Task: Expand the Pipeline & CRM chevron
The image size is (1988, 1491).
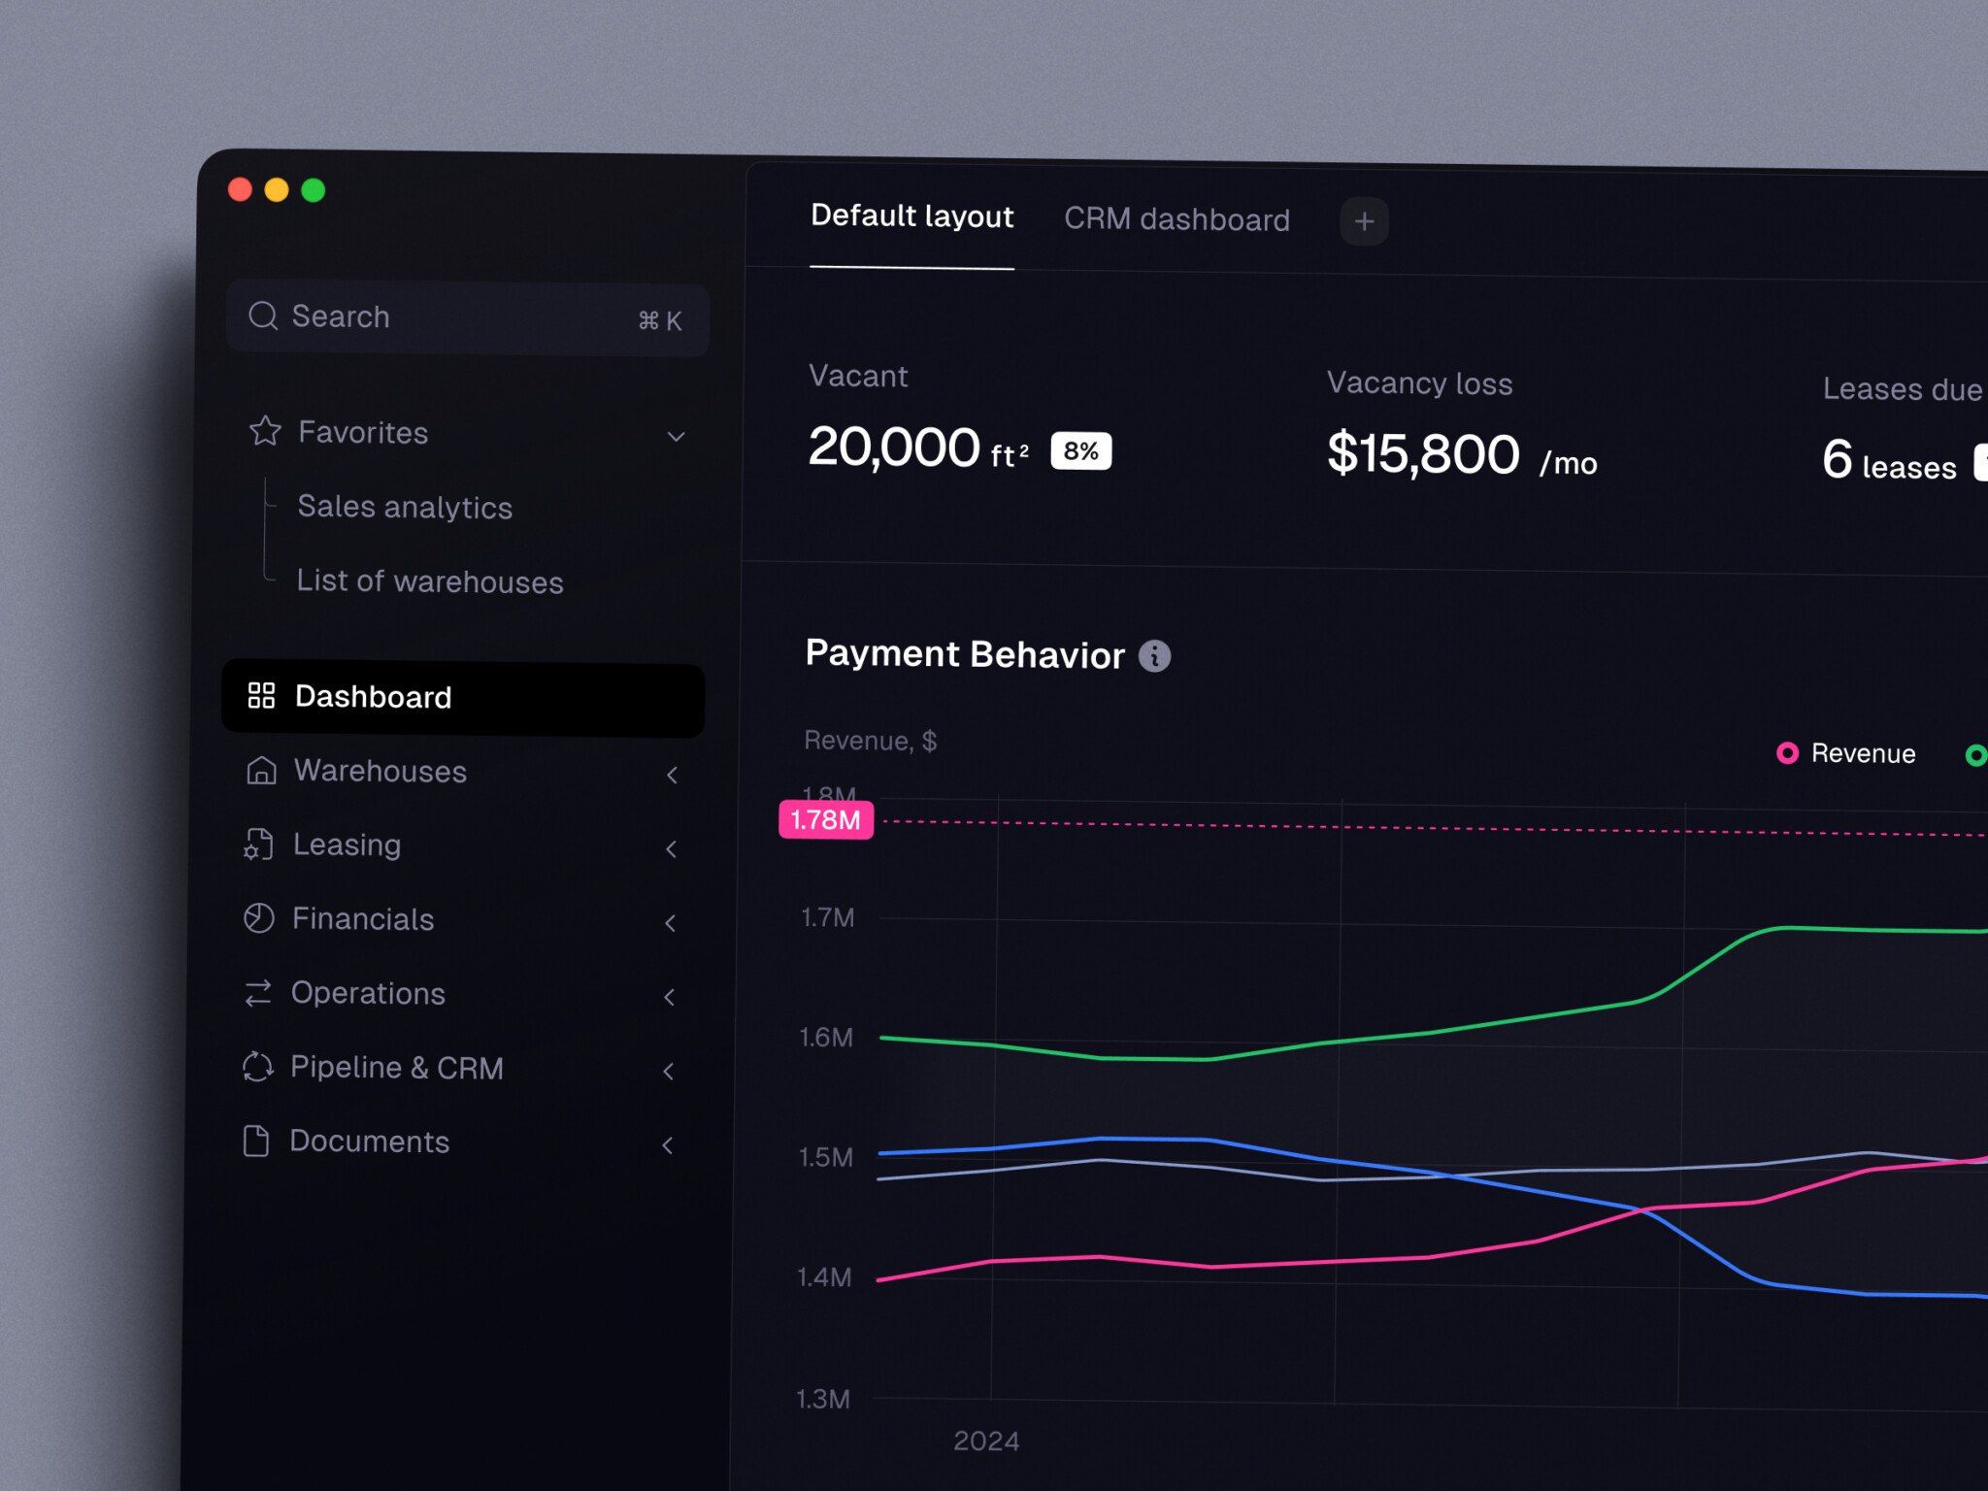Action: (x=668, y=1071)
